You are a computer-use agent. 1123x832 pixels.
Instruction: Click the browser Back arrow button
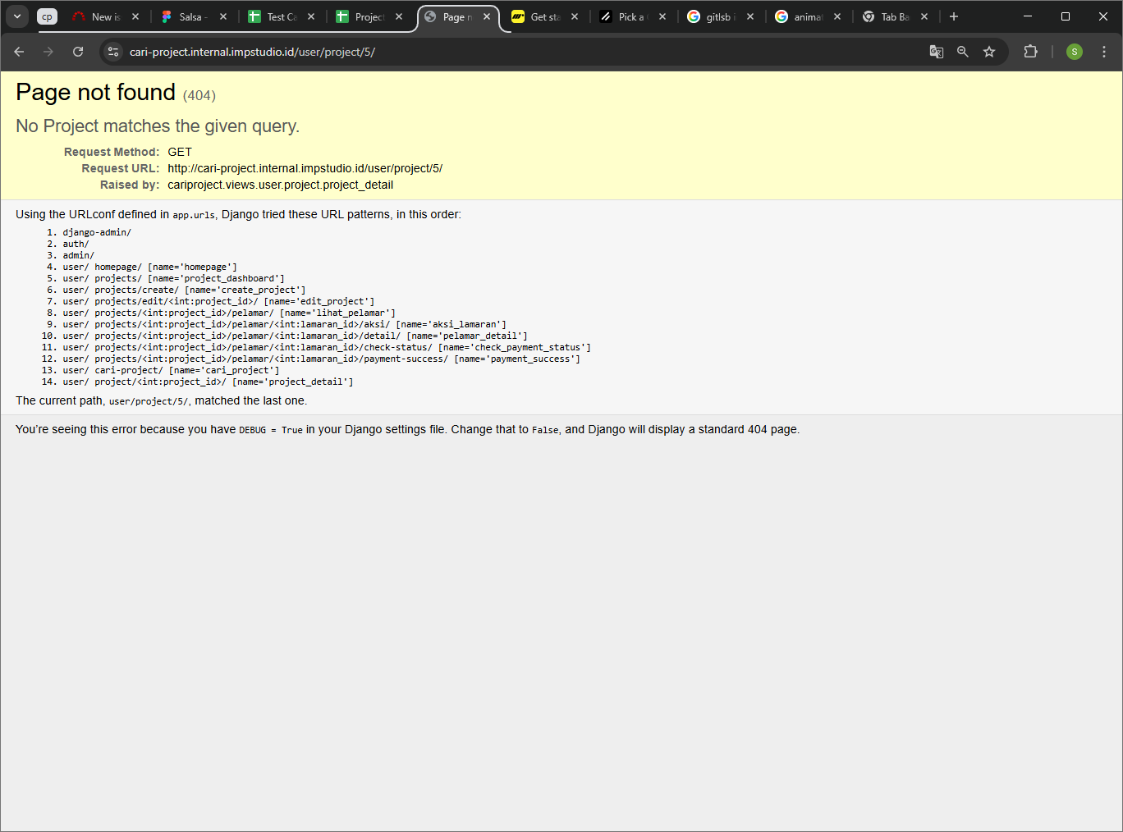tap(19, 52)
